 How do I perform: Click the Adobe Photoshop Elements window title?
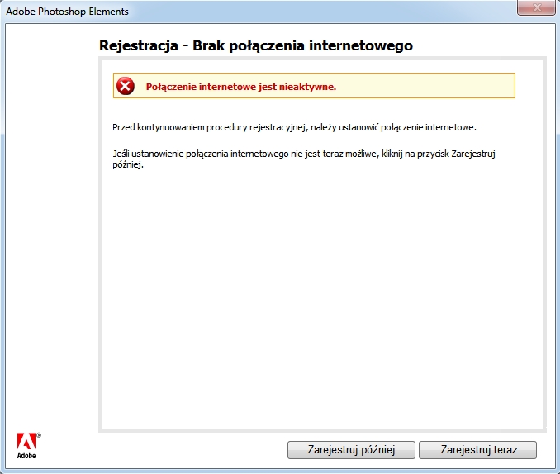click(67, 12)
